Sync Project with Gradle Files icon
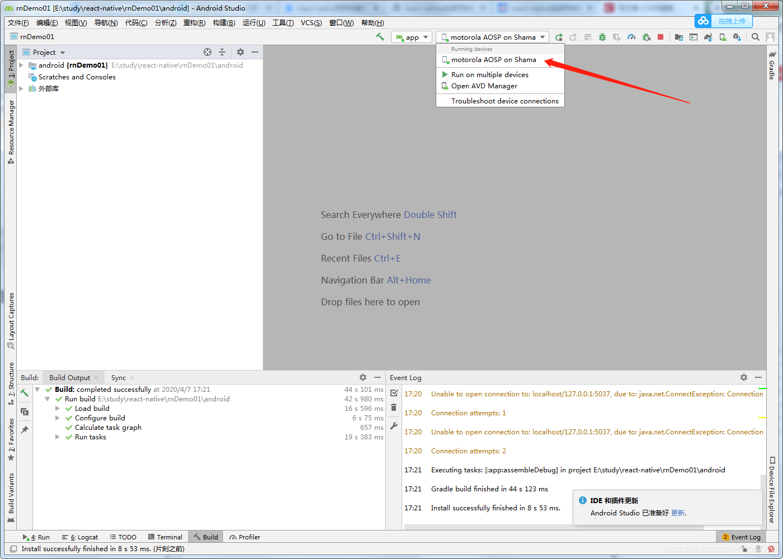The image size is (783, 559). pos(708,37)
